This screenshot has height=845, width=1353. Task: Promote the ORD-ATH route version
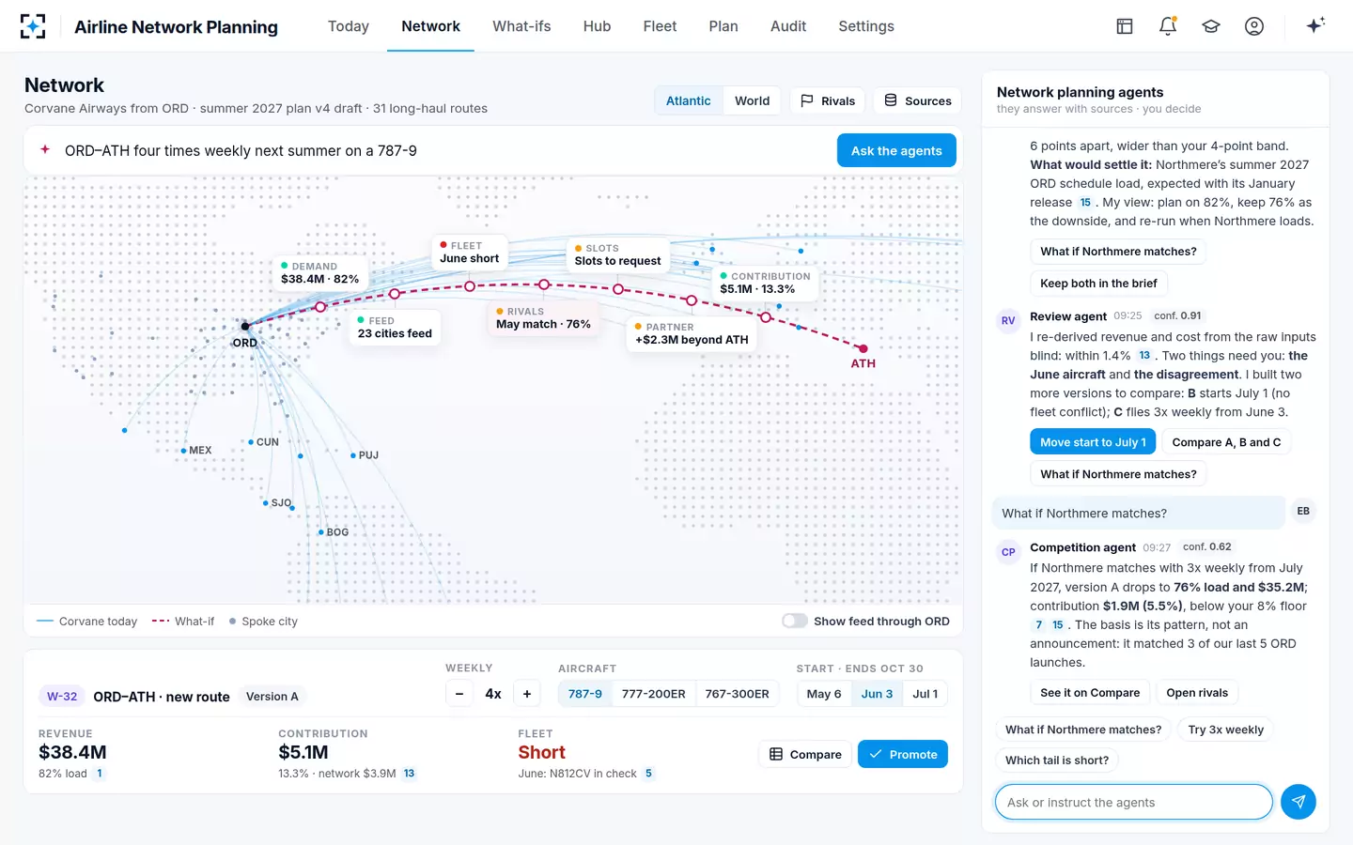(903, 754)
